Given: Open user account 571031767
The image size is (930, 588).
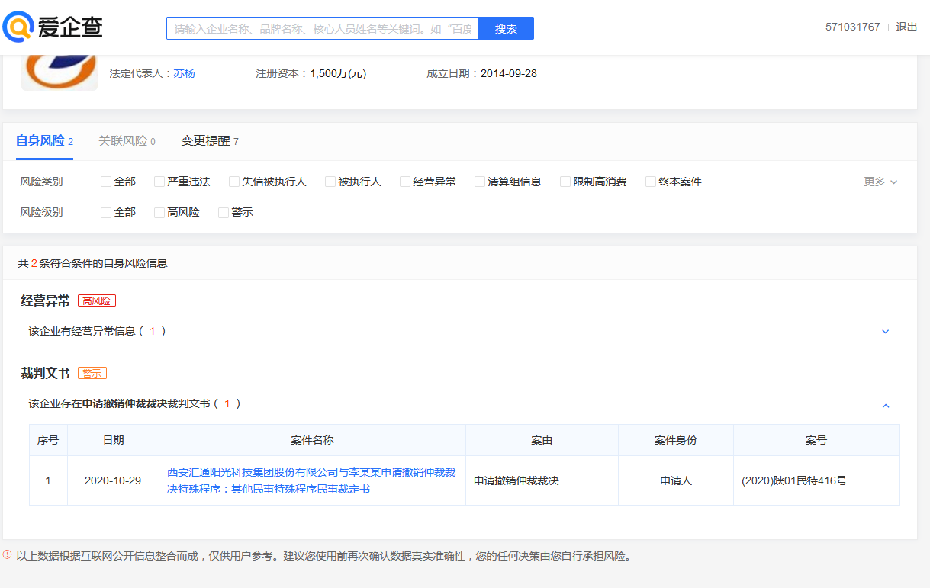Looking at the screenshot, I should [x=852, y=27].
